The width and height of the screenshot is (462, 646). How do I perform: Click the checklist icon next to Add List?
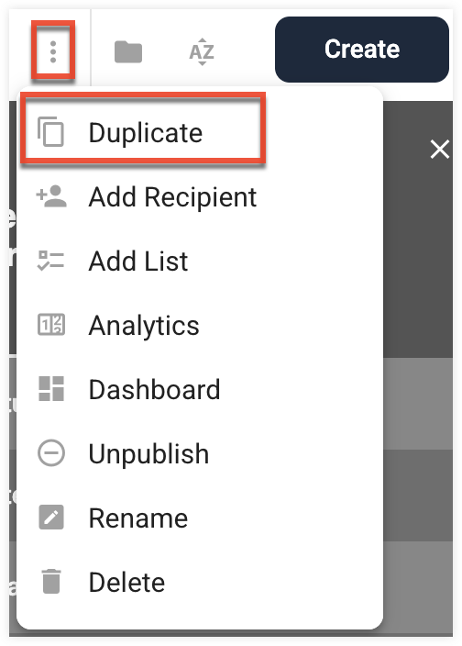click(51, 261)
